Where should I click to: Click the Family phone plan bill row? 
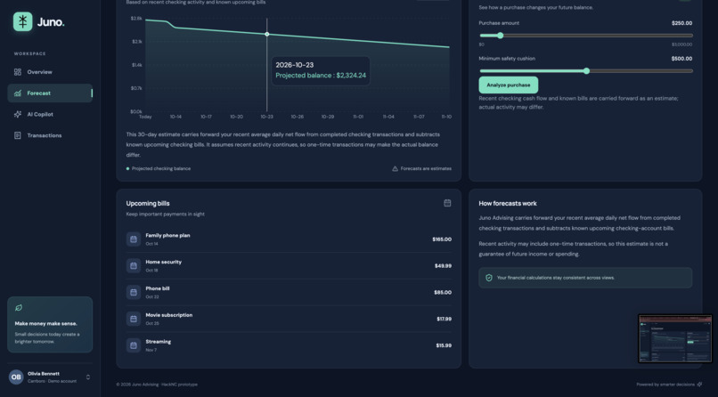click(x=289, y=239)
